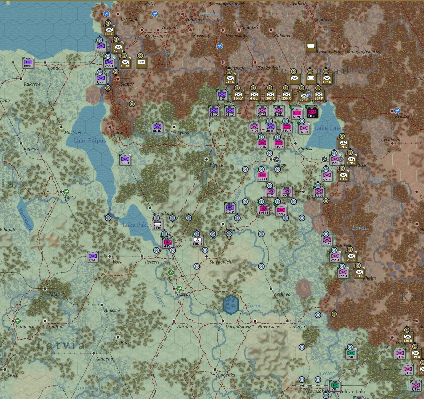Select the 4 Nav Soviet naval unit
Viewport: 424px width, 399px height.
(351, 160)
